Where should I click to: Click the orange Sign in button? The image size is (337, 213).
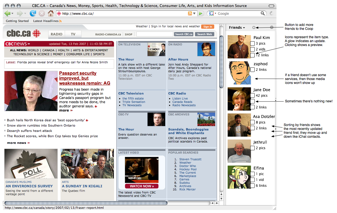(208, 27)
